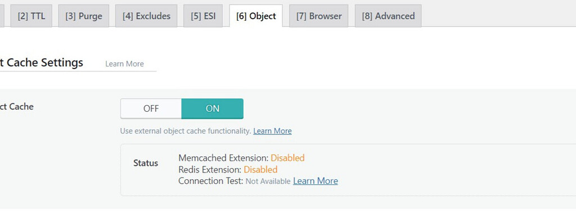The width and height of the screenshot is (576, 213).
Task: Click the Status label in the info box
Action: (x=146, y=164)
